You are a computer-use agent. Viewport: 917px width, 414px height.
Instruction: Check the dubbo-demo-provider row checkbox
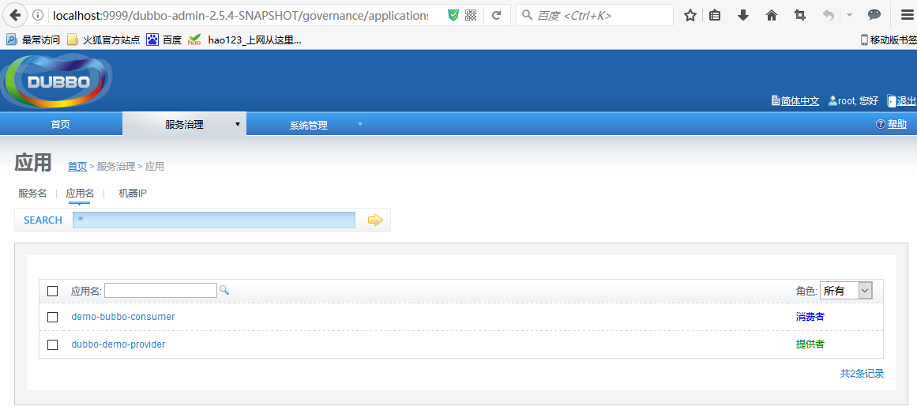pos(53,344)
